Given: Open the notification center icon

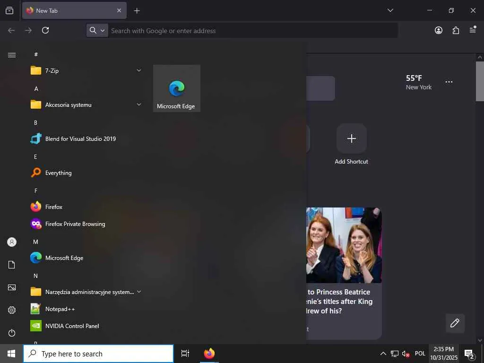Looking at the screenshot, I should (x=469, y=354).
